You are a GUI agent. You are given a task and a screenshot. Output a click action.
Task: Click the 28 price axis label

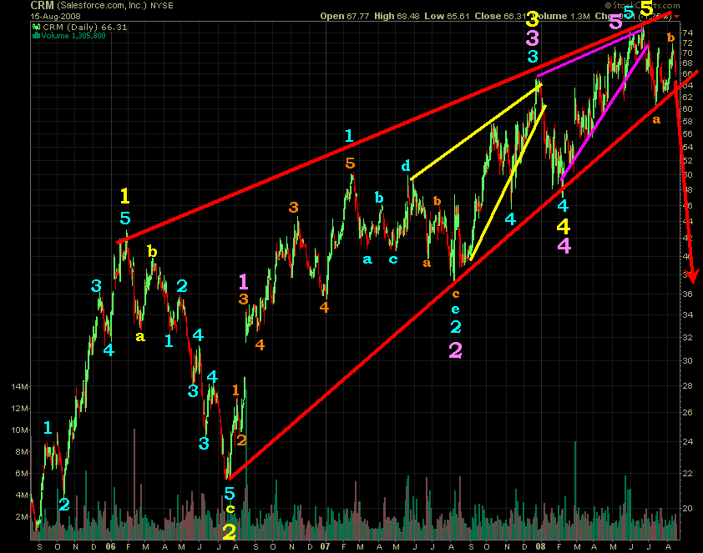pyautogui.click(x=687, y=385)
